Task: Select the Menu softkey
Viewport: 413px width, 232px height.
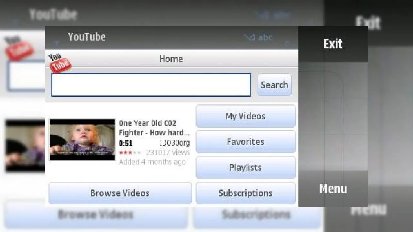Action: [x=333, y=189]
